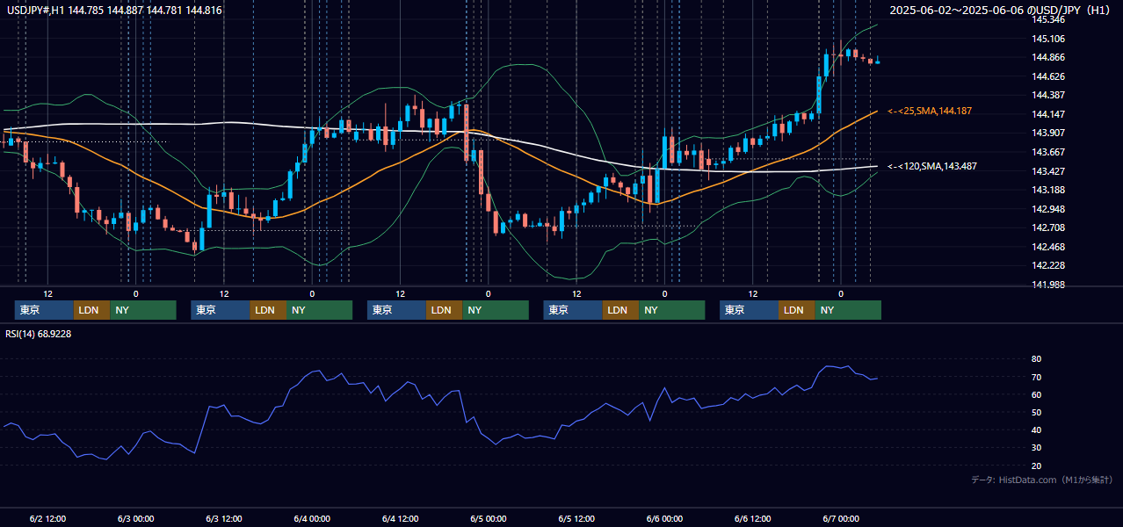Select the LDN session bar for 6/3
The height and width of the screenshot is (527, 1123).
tap(268, 310)
